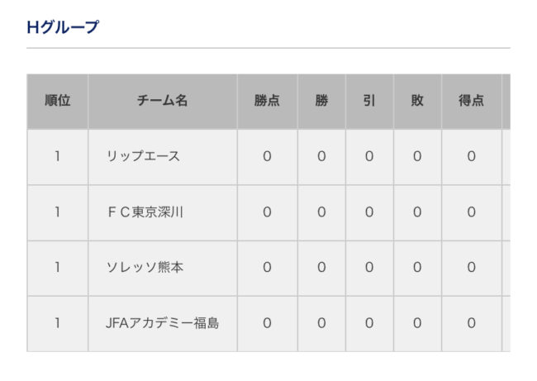Click the 勝点 value for ソレッソ熊本
537x381 pixels.
267,267
